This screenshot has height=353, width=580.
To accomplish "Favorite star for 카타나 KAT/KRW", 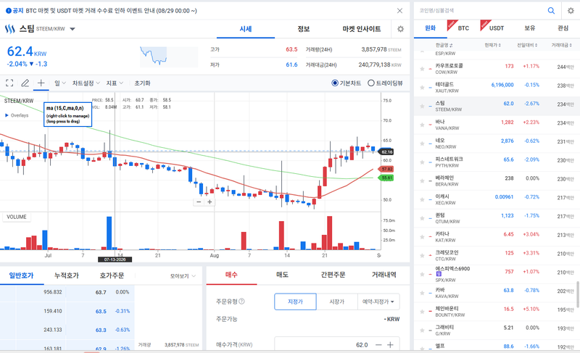I will tap(422, 237).
